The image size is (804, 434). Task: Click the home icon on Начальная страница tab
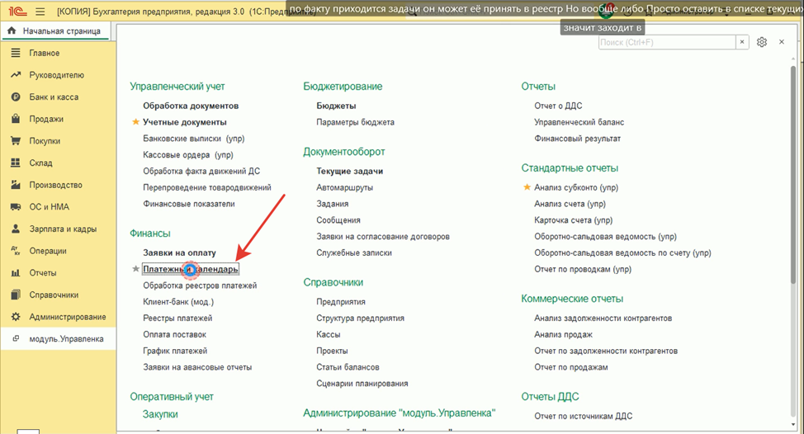pos(12,31)
